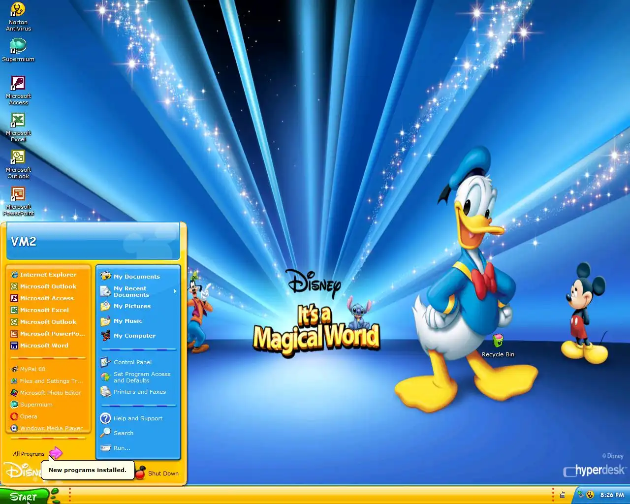This screenshot has width=630, height=504.
Task: Select the Microsoft PowerPoint desktop icon
Action: point(18,201)
